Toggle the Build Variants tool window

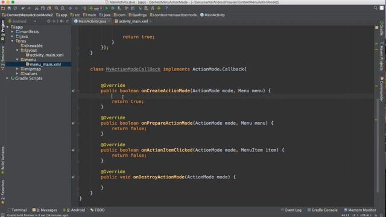coord(2,160)
